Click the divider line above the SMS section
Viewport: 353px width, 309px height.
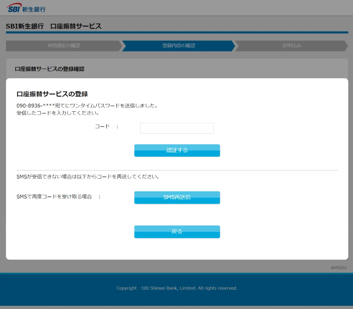tap(177, 170)
